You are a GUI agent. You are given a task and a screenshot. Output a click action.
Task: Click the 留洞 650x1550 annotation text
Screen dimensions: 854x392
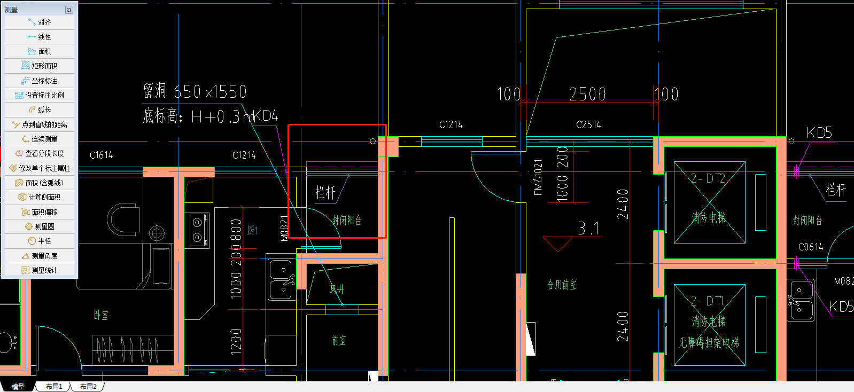tap(195, 91)
